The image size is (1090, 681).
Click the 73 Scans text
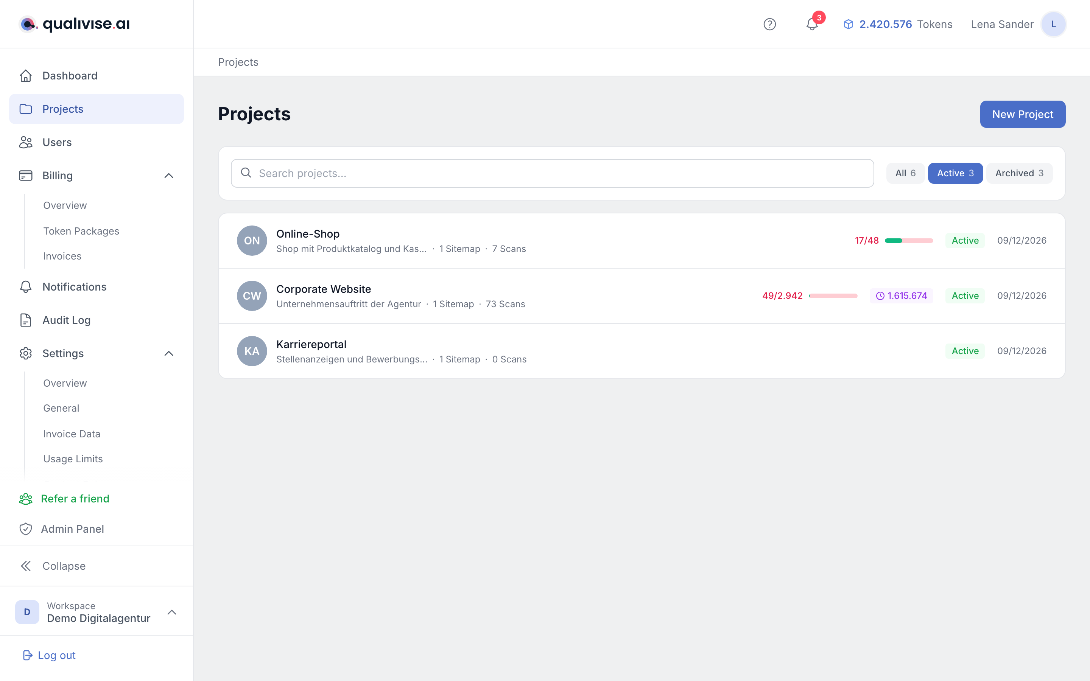(x=505, y=304)
